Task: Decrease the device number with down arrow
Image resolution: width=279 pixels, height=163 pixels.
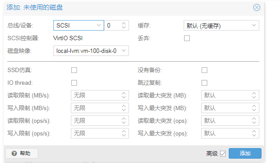Action: pos(124,28)
